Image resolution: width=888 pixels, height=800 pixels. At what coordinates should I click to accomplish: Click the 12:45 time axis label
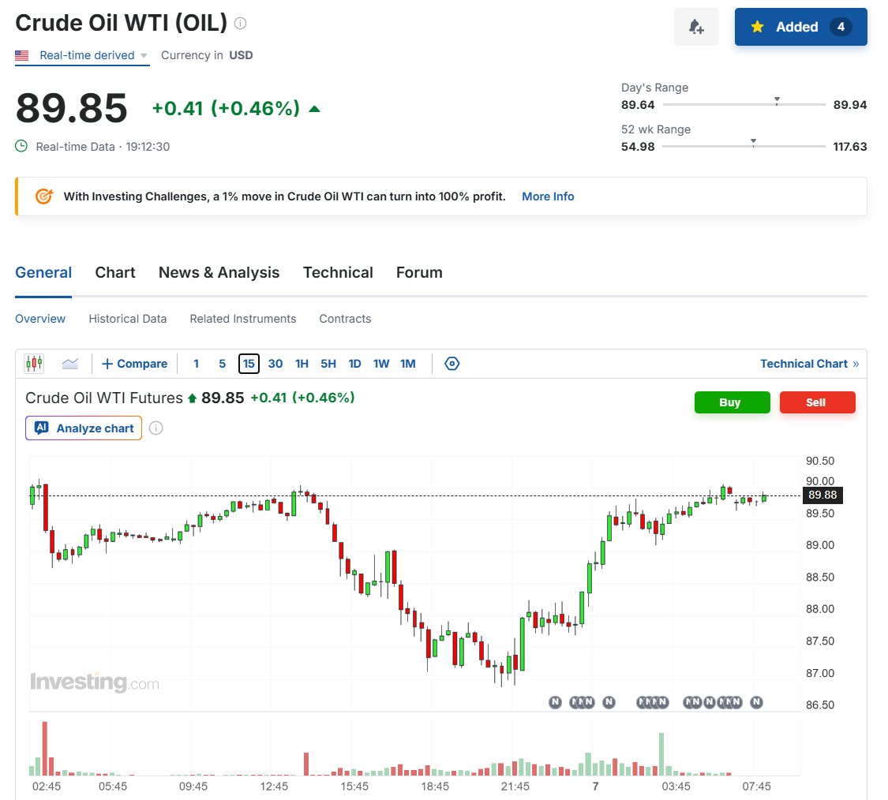[274, 786]
